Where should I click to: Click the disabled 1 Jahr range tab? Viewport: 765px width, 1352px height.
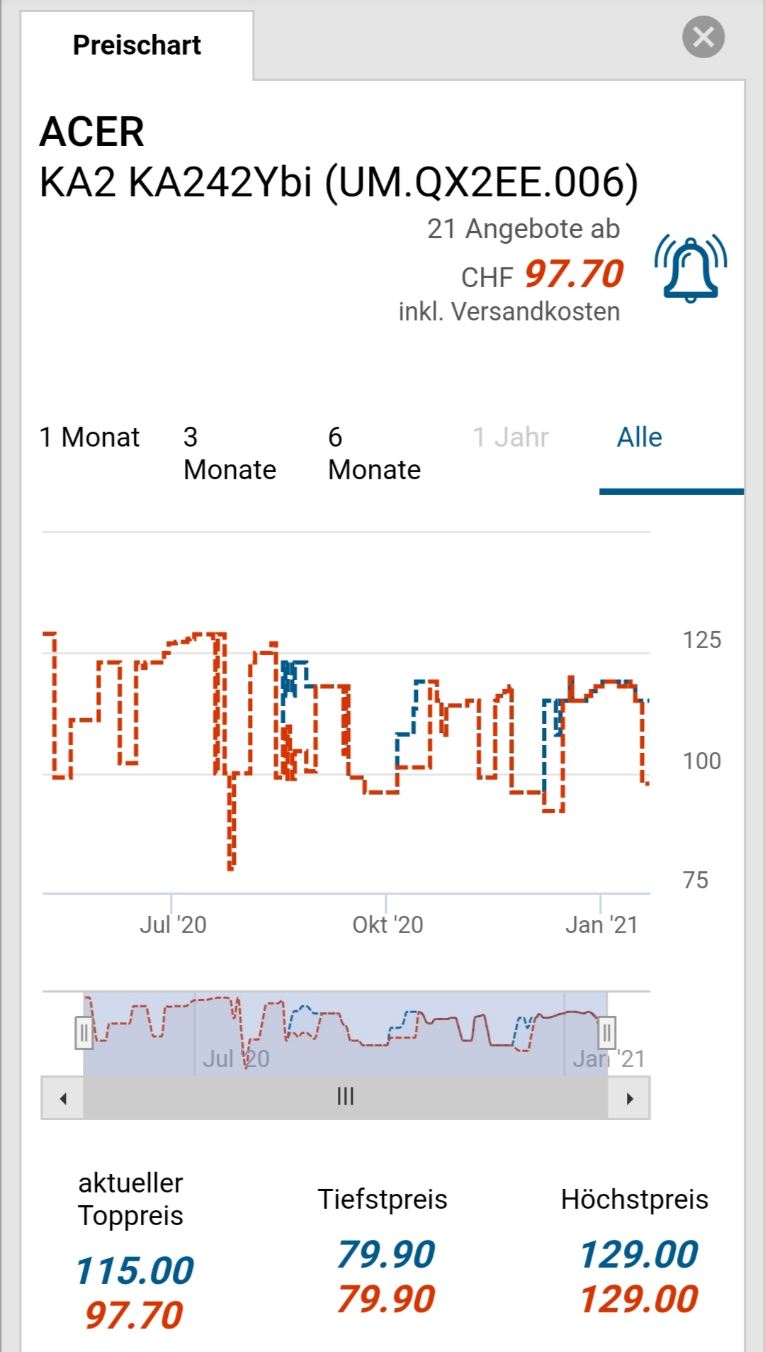pos(510,437)
